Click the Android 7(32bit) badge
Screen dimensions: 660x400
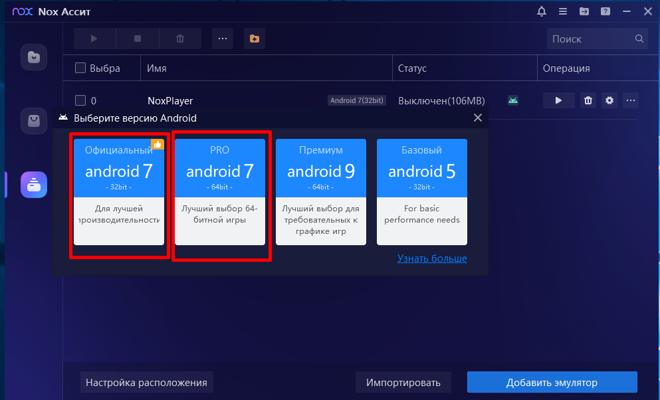tap(356, 100)
